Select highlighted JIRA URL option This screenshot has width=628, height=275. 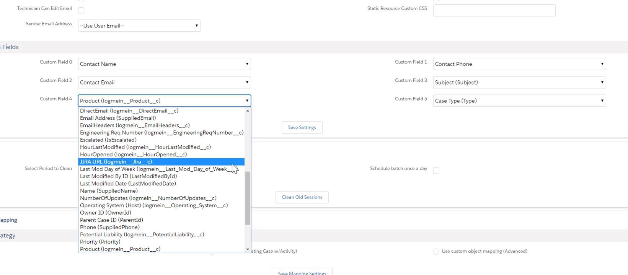point(161,162)
